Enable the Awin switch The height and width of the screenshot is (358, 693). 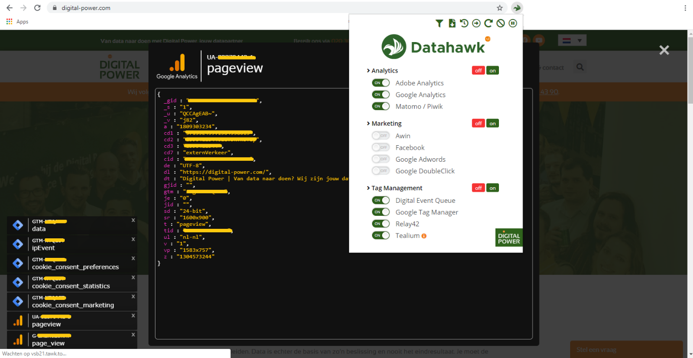click(x=381, y=136)
